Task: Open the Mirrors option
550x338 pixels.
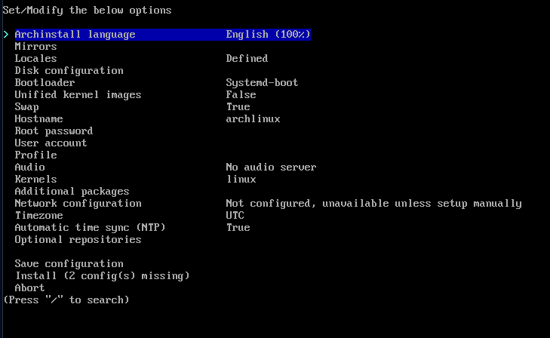Action: [35, 46]
